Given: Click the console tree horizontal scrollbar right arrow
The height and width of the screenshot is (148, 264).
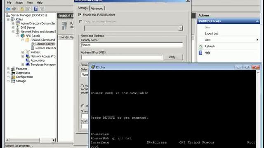Looking at the screenshot, I should pyautogui.click(x=54, y=140).
